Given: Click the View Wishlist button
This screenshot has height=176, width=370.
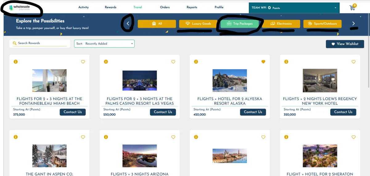Looking at the screenshot, I should [x=345, y=44].
